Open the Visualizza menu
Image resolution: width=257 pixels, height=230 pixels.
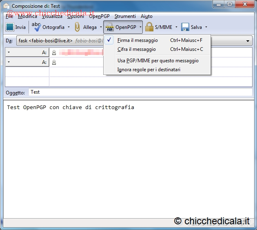[x=52, y=16]
